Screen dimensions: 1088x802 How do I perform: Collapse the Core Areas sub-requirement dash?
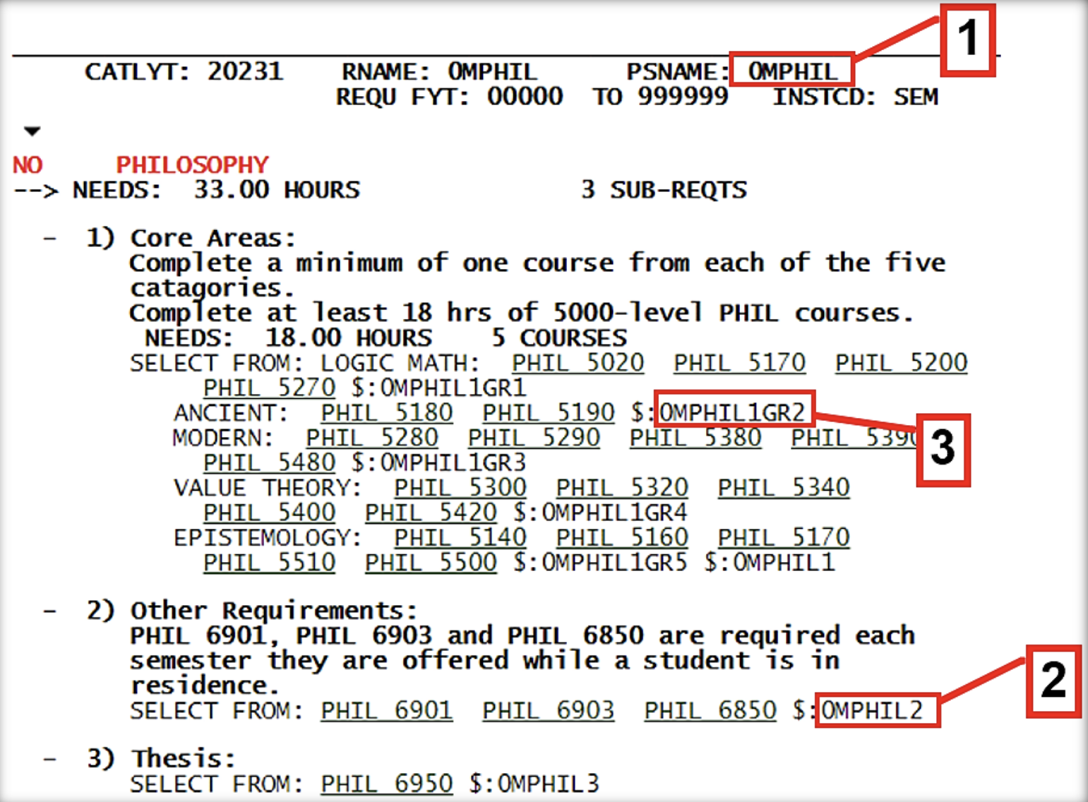(49, 239)
